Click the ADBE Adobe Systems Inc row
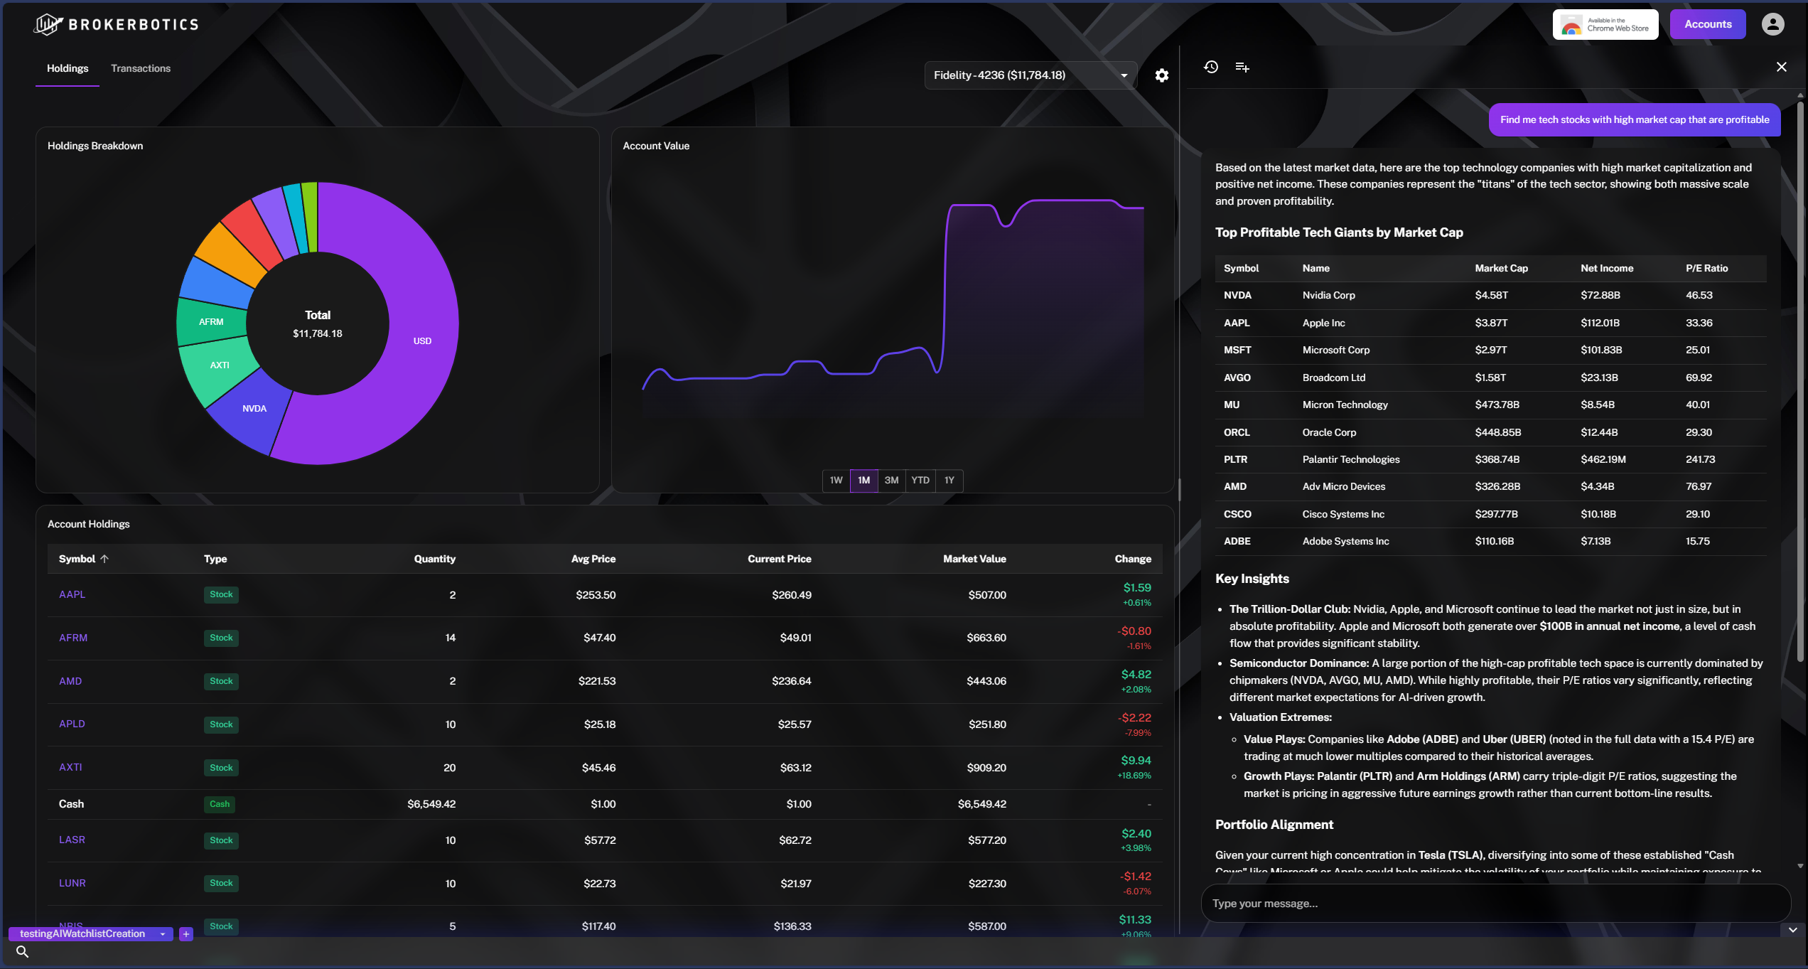Viewport: 1808px width, 969px height. 1490,541
